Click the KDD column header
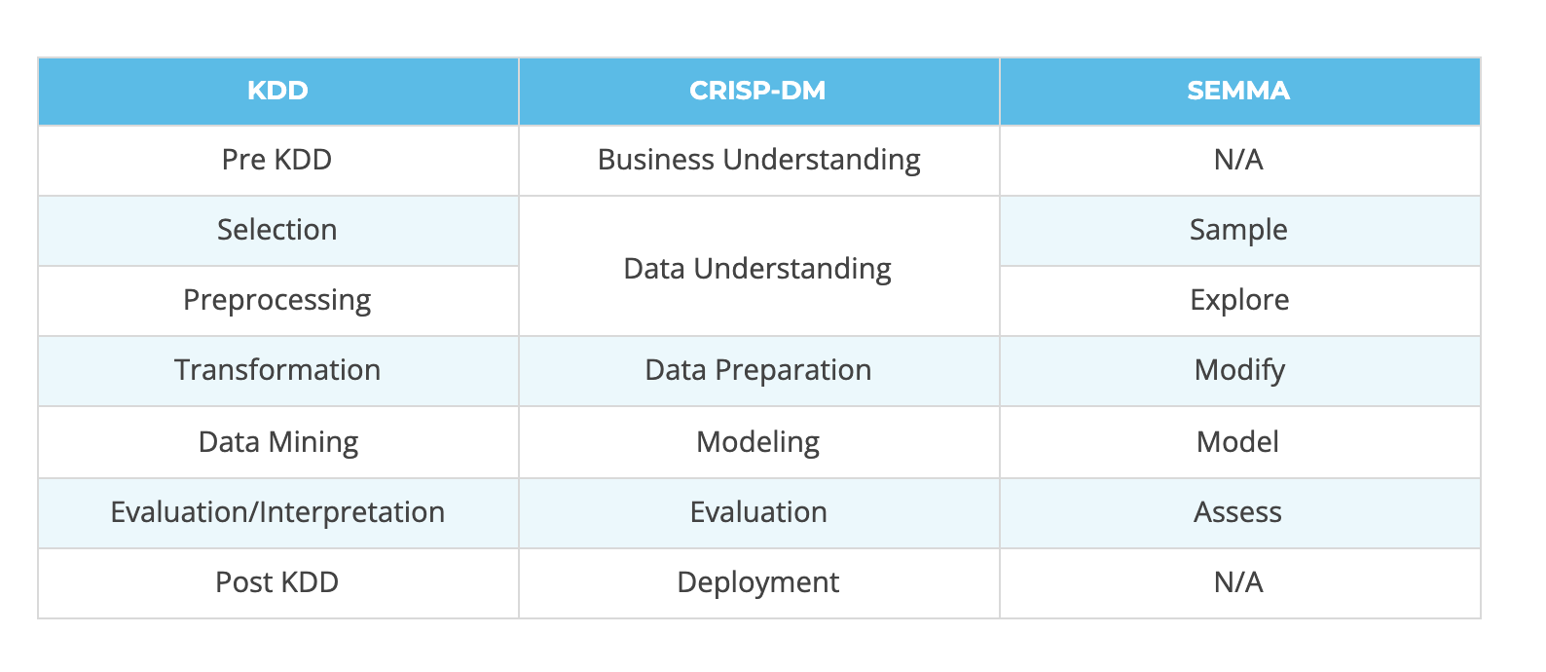Image resolution: width=1546 pixels, height=672 pixels. click(x=277, y=91)
